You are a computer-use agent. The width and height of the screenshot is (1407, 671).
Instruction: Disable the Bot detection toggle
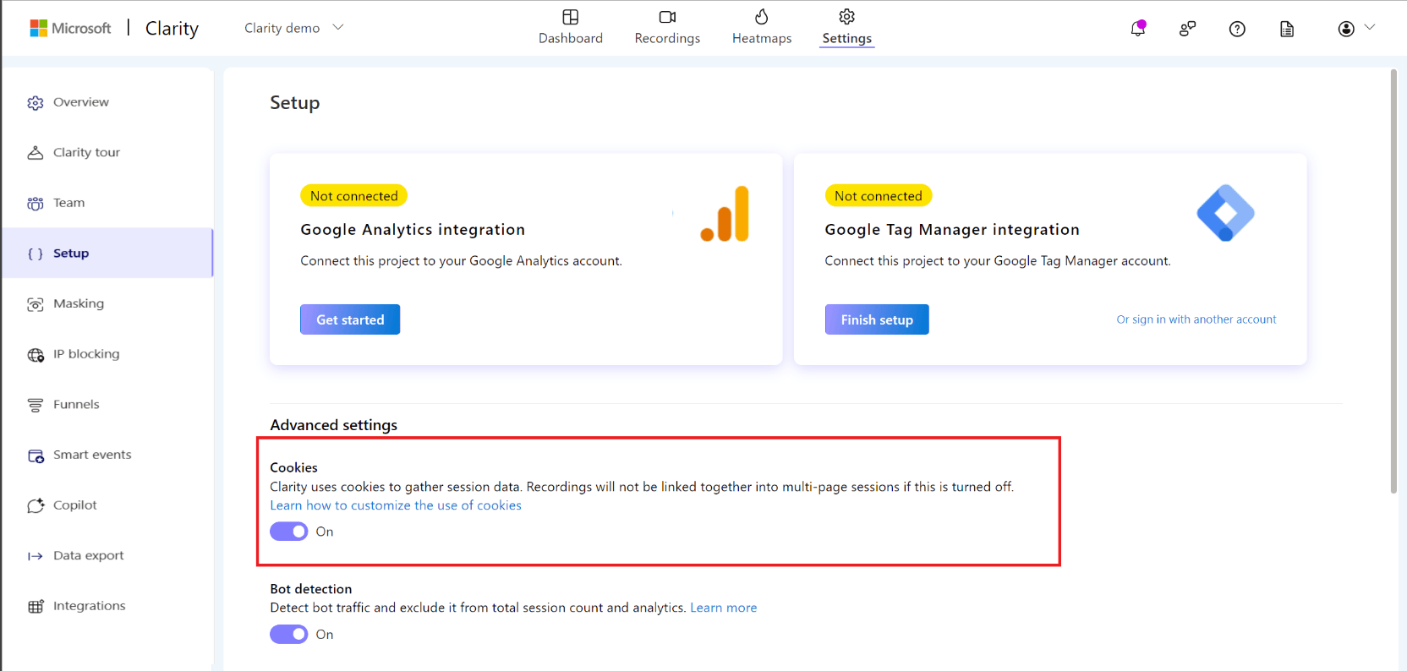(289, 635)
